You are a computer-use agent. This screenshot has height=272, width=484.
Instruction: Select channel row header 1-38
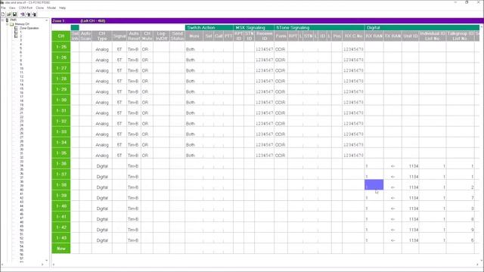click(61, 184)
